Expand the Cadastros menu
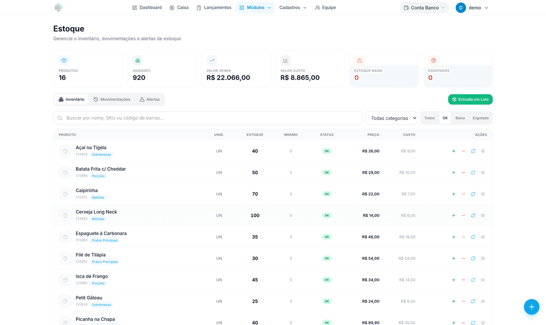 (293, 8)
